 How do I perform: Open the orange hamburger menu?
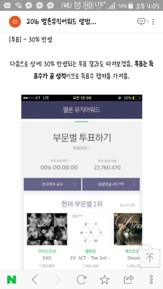tap(15, 22)
